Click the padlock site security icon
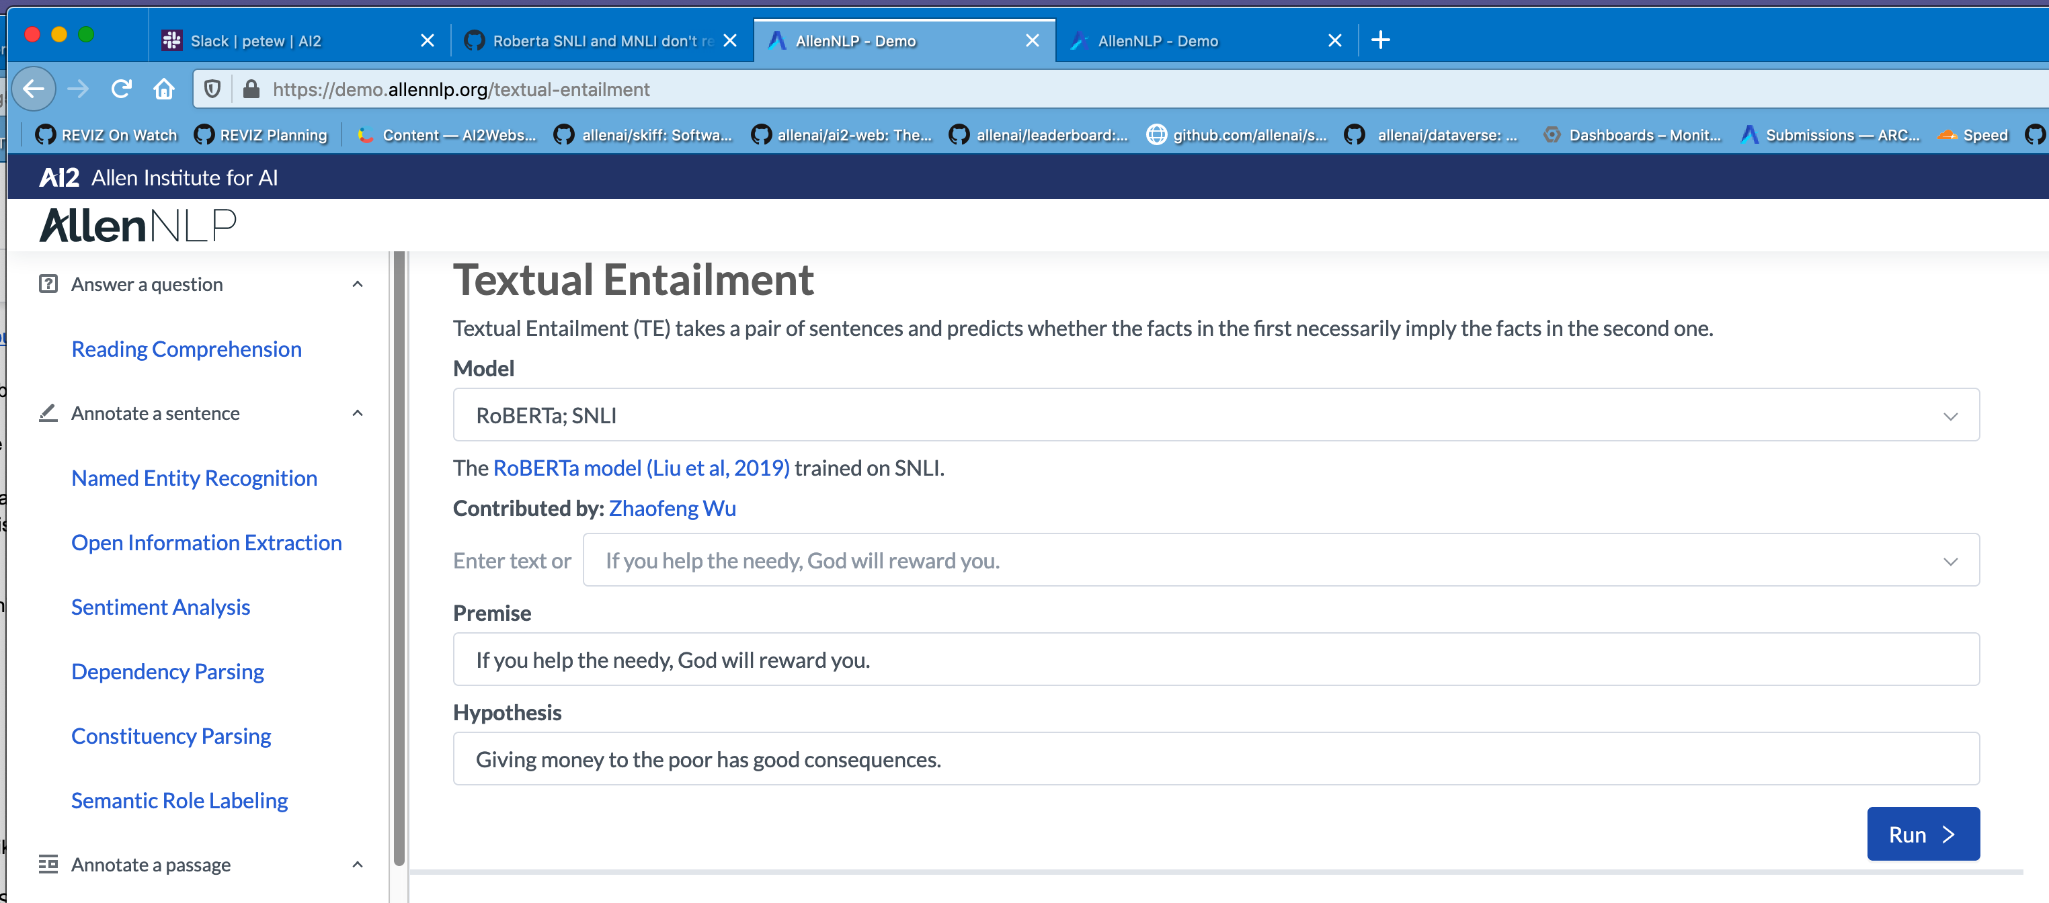2049x903 pixels. pos(251,89)
